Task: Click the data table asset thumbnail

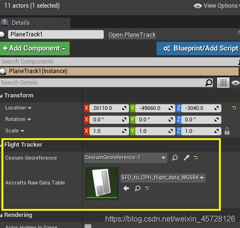Action: [x=102, y=183]
